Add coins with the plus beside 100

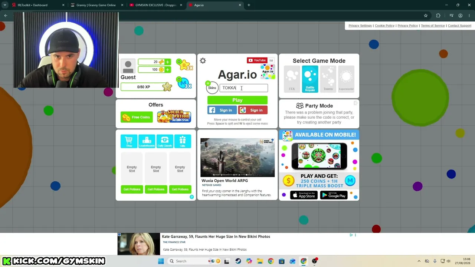coord(168,70)
